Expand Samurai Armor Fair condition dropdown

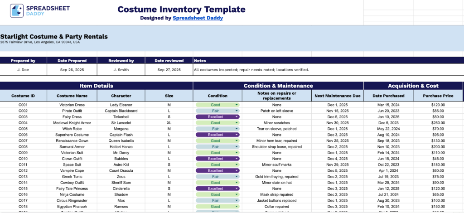pos(236,147)
